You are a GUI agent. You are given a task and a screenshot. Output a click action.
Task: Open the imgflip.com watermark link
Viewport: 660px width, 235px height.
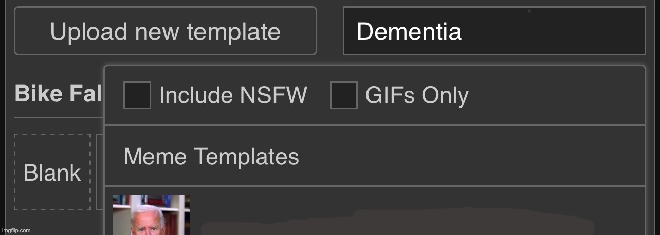tap(15, 230)
